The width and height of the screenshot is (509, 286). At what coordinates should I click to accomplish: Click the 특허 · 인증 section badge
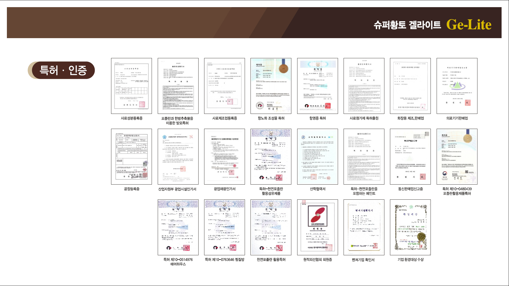coord(62,70)
